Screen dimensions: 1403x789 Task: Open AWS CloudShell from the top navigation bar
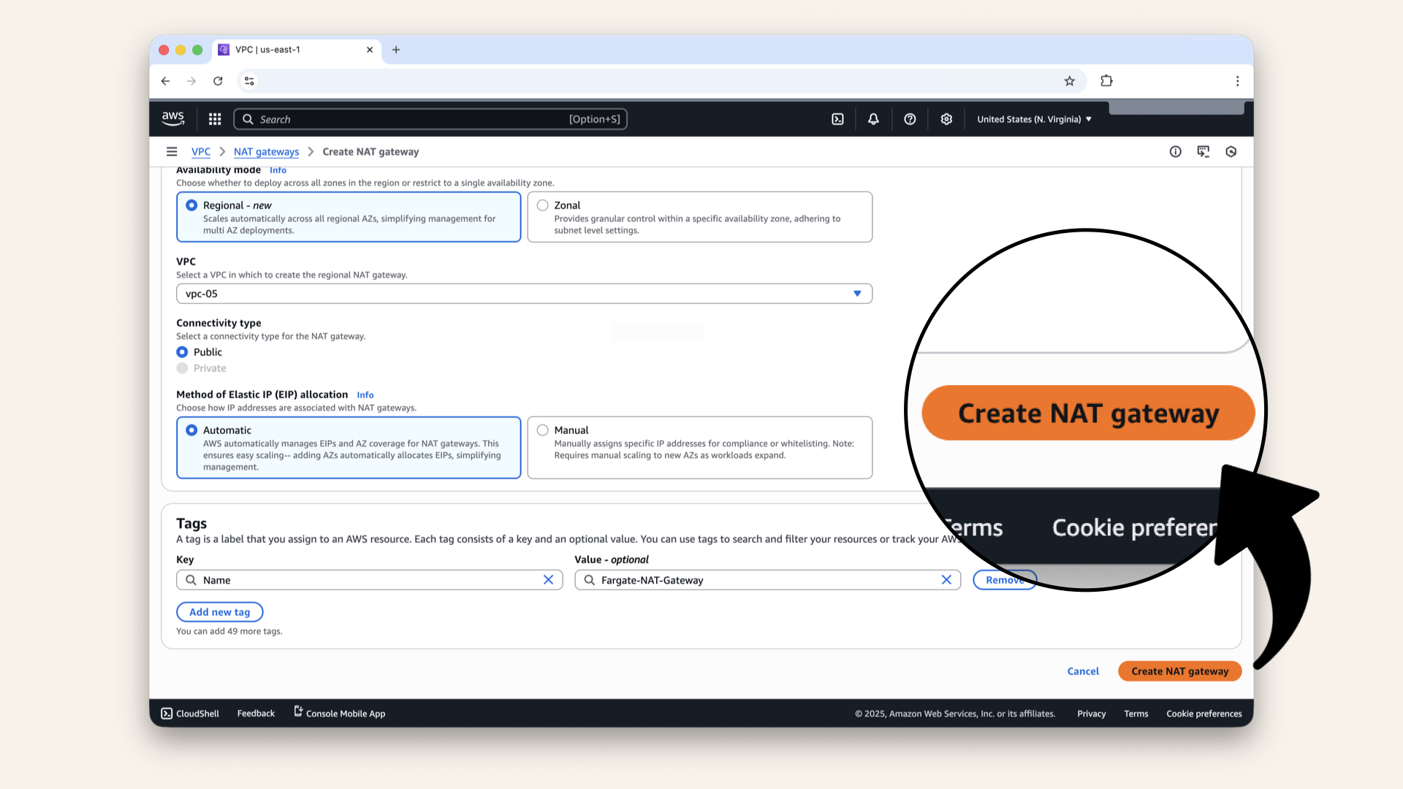pyautogui.click(x=837, y=118)
